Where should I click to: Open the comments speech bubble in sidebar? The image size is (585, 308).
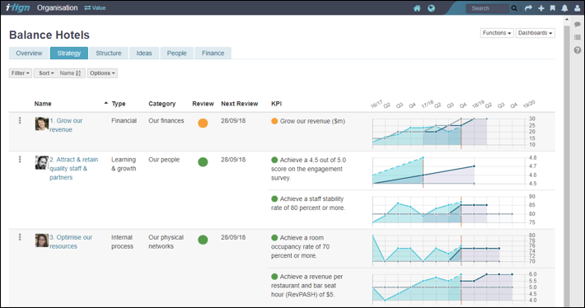(x=578, y=25)
